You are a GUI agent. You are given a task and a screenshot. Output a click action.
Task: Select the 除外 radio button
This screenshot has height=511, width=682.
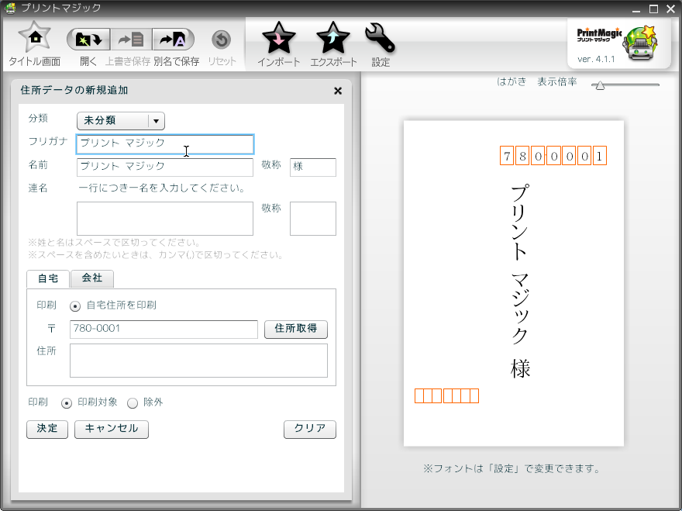point(133,403)
